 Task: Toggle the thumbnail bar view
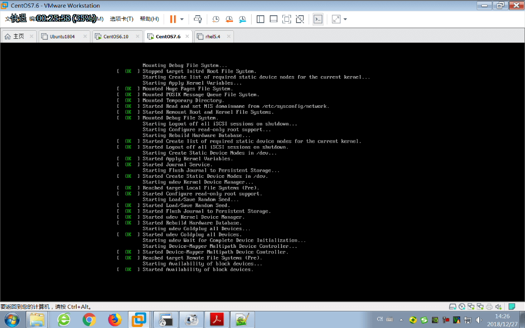(x=273, y=19)
